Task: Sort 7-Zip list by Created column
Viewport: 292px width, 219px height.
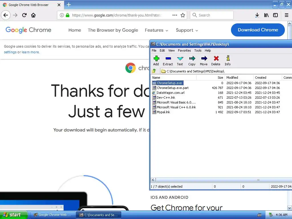Action: point(267,78)
